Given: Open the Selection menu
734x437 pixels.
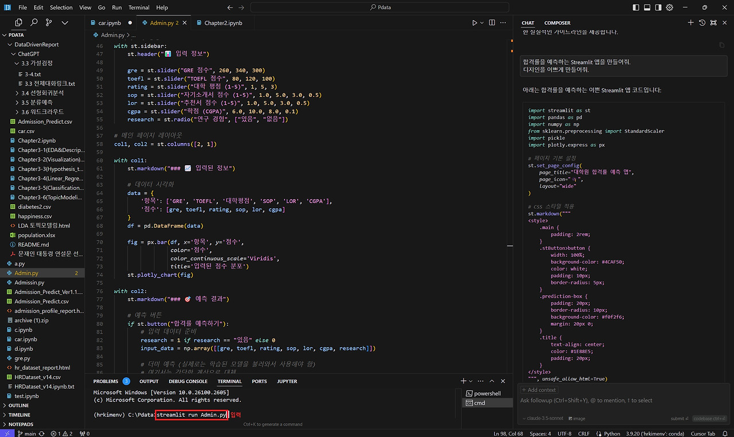Looking at the screenshot, I should pyautogui.click(x=61, y=7).
